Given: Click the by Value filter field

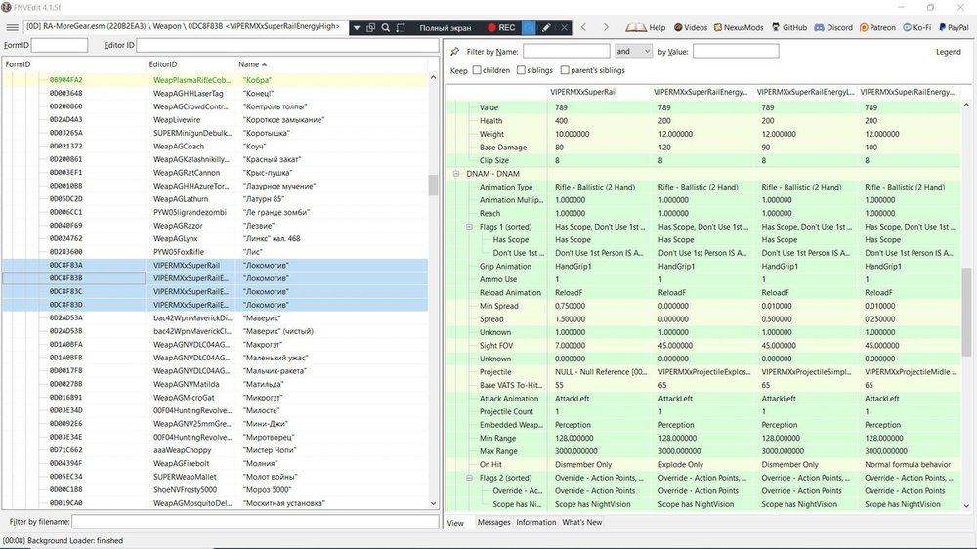Looking at the screenshot, I should [736, 51].
